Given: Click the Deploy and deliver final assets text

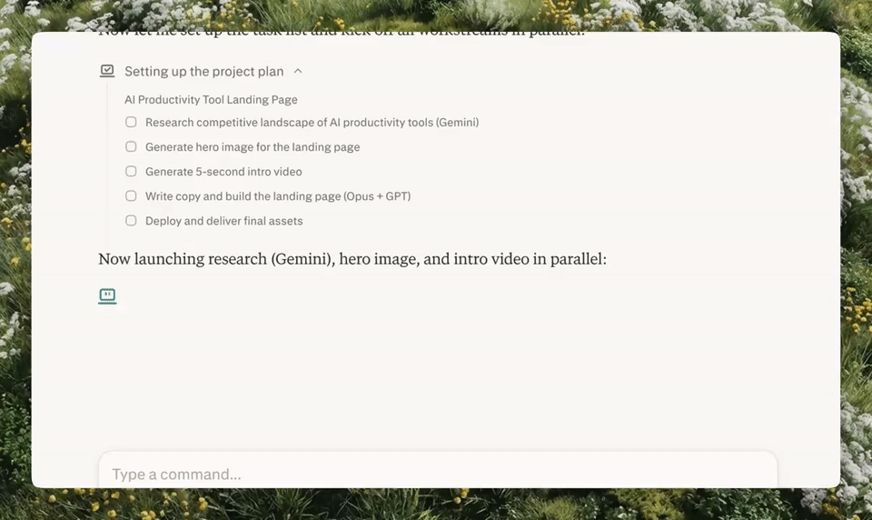Looking at the screenshot, I should point(224,221).
